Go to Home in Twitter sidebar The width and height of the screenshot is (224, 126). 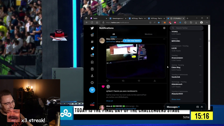pos(92,35)
